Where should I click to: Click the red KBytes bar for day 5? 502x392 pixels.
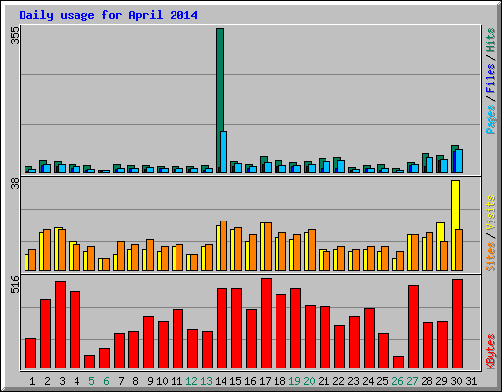point(89,362)
